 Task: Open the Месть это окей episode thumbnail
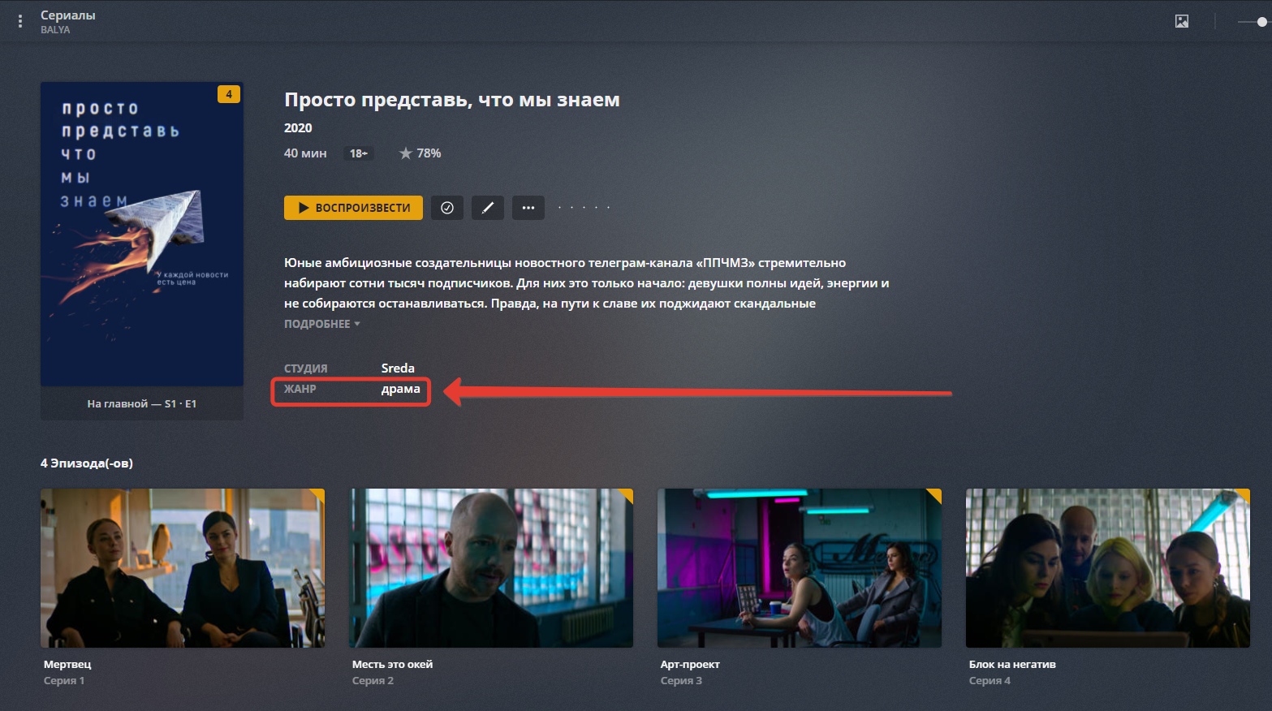(491, 567)
